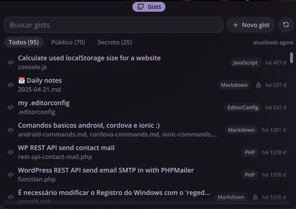Click Markdown tag on Registro do Windows row

click(x=231, y=197)
